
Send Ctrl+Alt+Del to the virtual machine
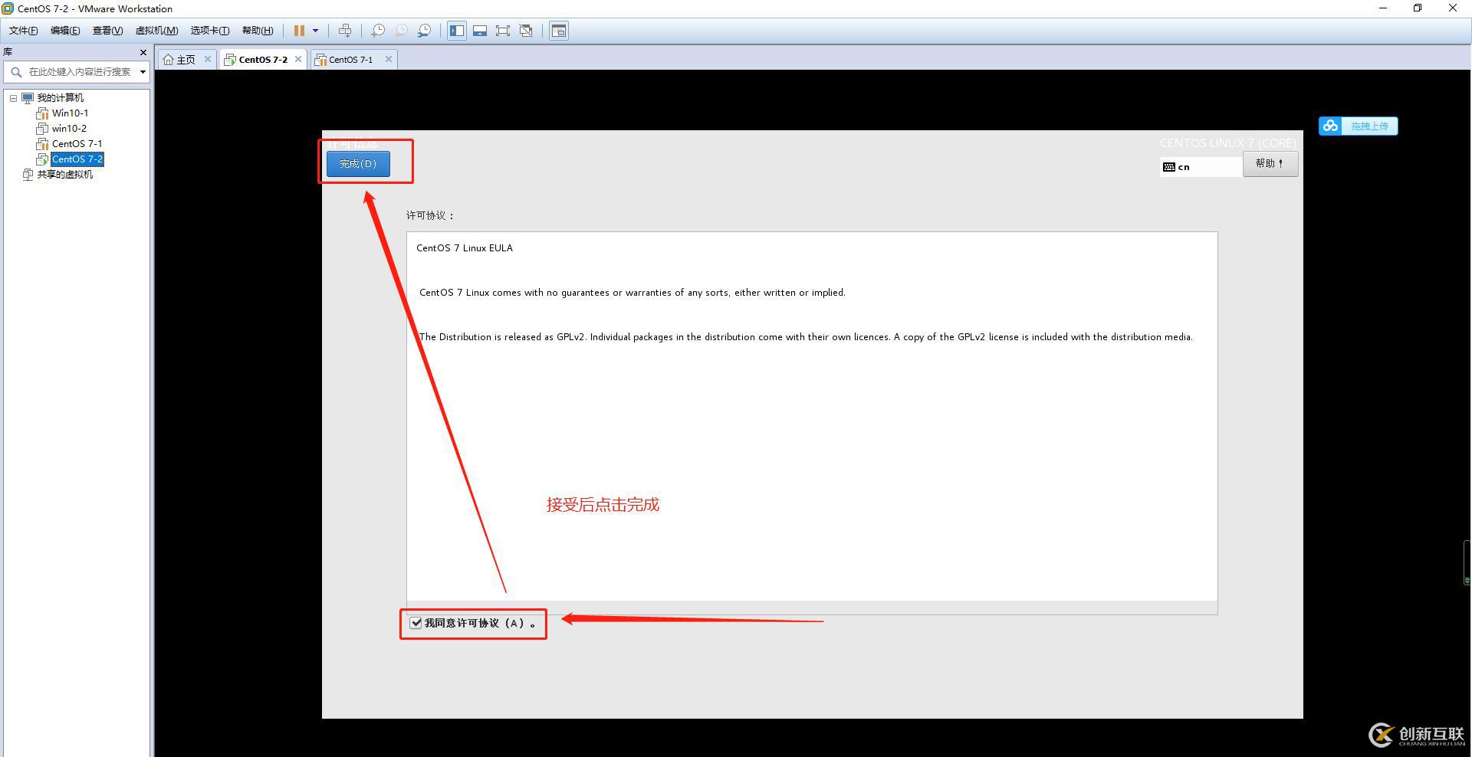click(x=345, y=31)
